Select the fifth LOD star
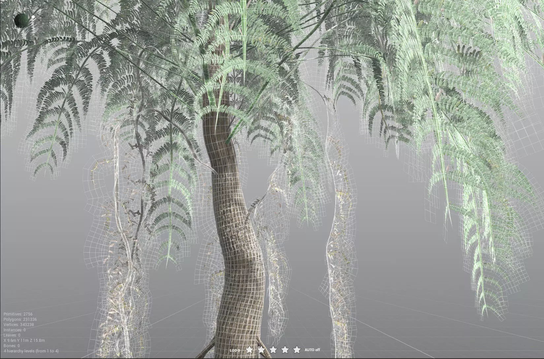The image size is (544, 359). click(x=297, y=349)
